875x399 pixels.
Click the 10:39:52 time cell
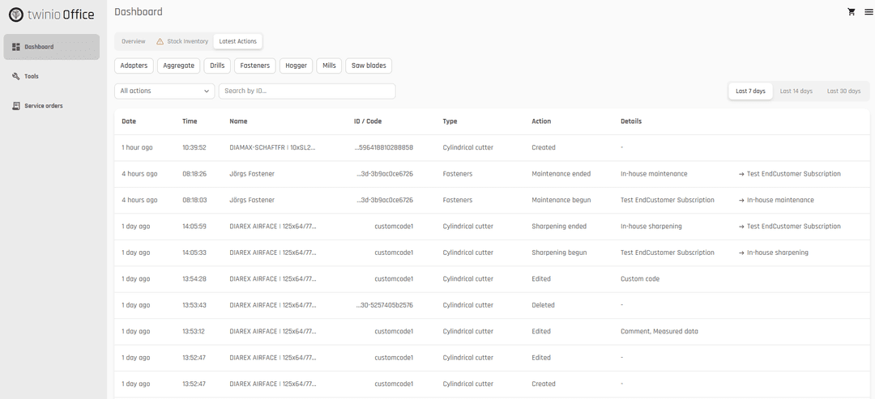(194, 147)
